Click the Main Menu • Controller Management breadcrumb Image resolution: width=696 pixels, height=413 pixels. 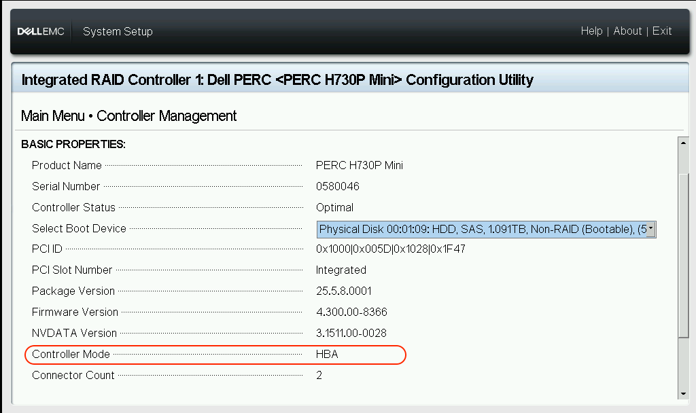[128, 115]
